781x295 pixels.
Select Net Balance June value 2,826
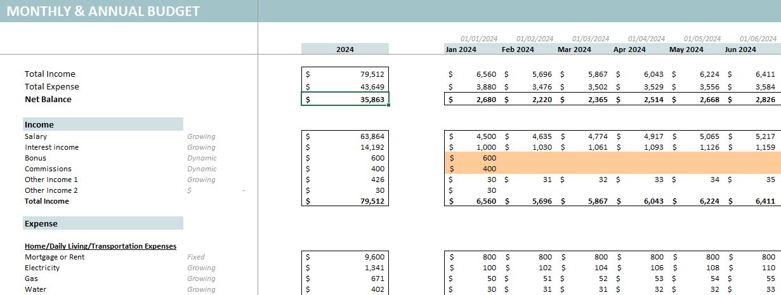click(x=753, y=99)
